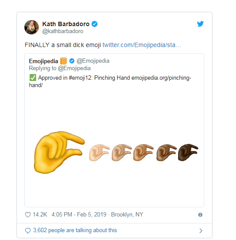The width and height of the screenshot is (236, 240).
Task: Click the Twitter bird logo icon
Action: 200,24
